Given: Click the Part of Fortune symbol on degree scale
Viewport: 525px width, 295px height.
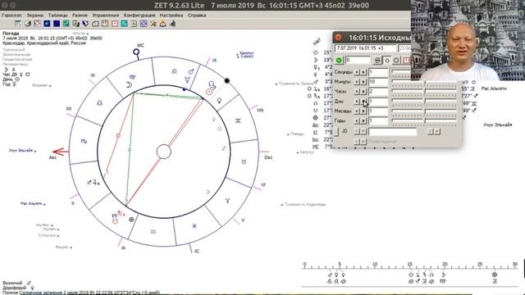Looking at the screenshot, I should (x=495, y=275).
